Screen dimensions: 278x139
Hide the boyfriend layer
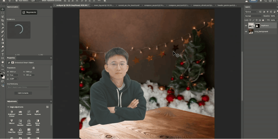(246, 26)
